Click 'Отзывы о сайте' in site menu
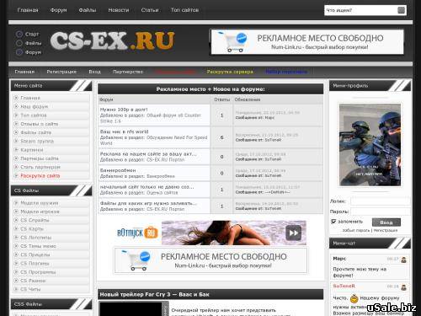 click(x=40, y=124)
